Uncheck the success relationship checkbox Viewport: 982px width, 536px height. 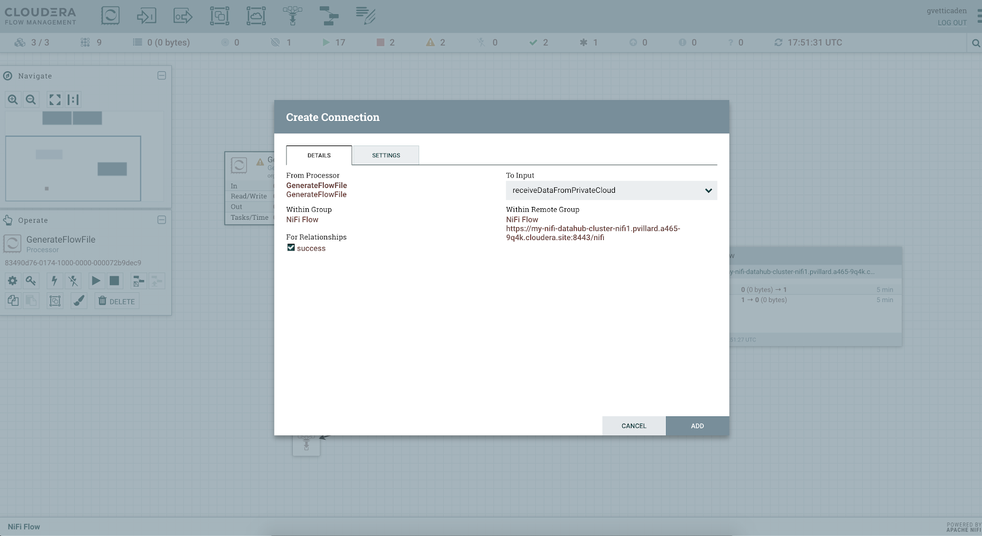tap(291, 247)
